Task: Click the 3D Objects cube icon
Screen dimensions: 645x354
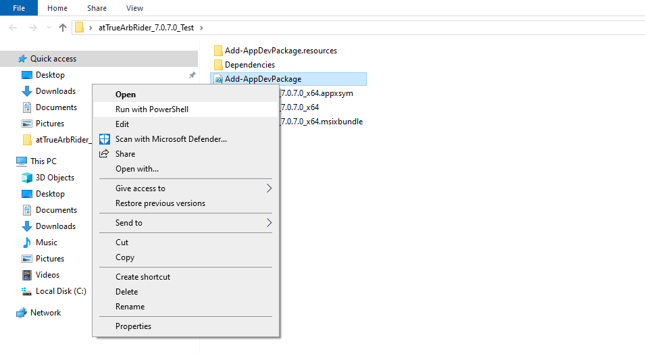Action: point(27,178)
